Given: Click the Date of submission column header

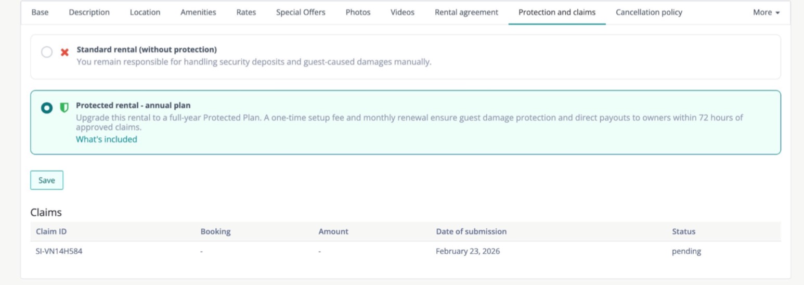Looking at the screenshot, I should click(471, 231).
